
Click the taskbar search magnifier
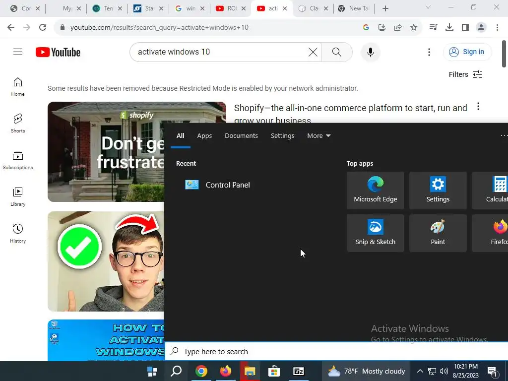(x=176, y=371)
